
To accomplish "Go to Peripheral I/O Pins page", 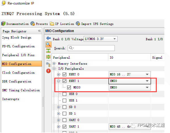I will pyautogui.click(x=18, y=55).
